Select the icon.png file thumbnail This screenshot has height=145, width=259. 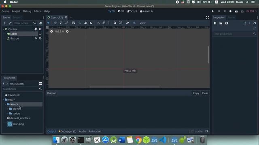click(x=10, y=124)
